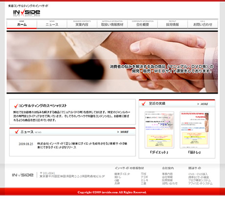Click the footer お問い合わせ link

click(170, 184)
